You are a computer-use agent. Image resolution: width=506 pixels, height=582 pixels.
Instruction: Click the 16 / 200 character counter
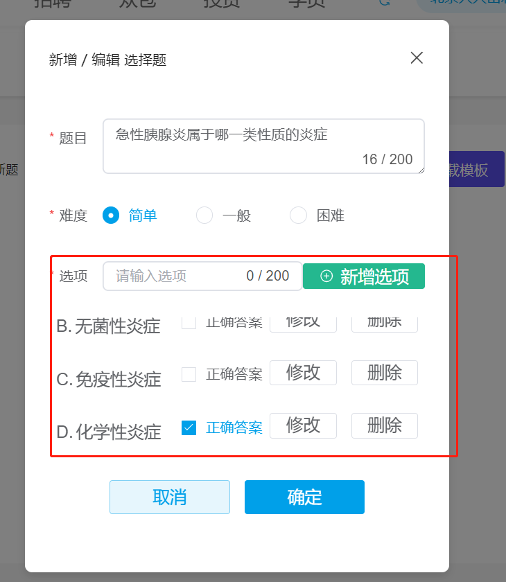(x=387, y=159)
